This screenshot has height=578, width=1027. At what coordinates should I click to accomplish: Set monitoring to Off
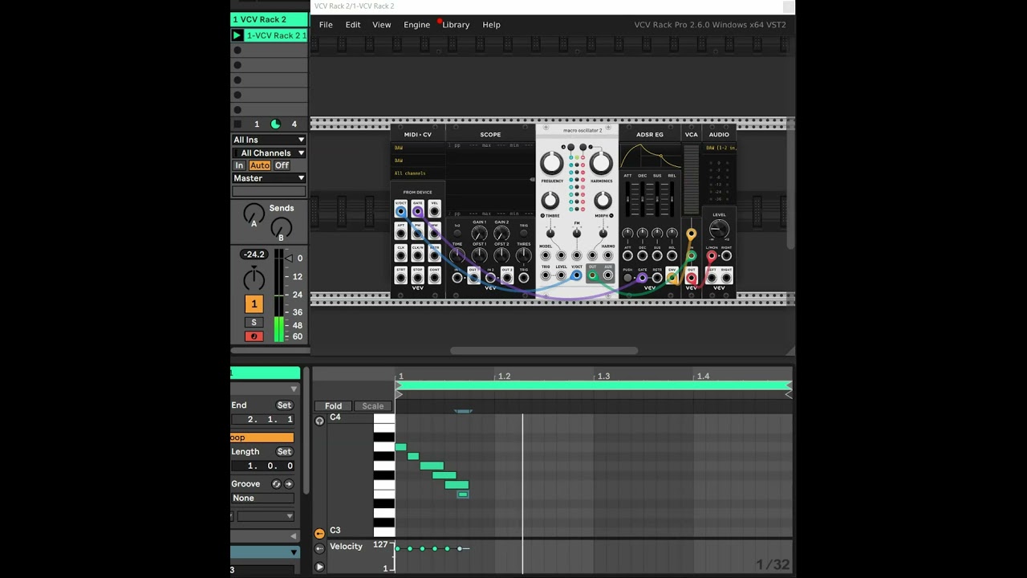click(x=282, y=165)
